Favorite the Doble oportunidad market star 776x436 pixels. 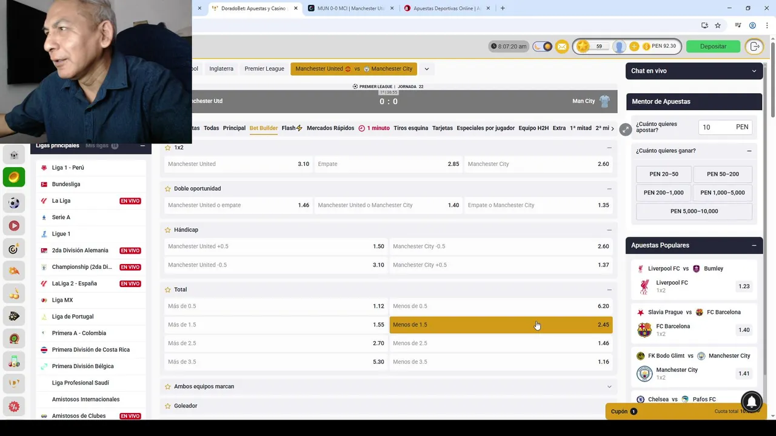tap(168, 189)
